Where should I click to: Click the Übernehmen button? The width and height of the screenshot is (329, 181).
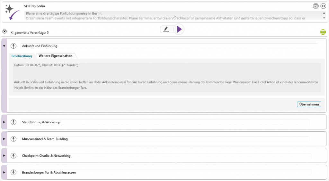[309, 104]
